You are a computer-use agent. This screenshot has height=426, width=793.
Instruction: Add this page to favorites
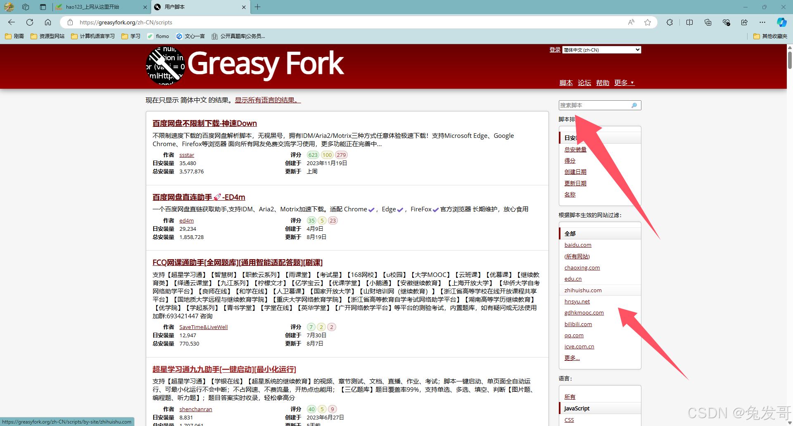pyautogui.click(x=648, y=22)
